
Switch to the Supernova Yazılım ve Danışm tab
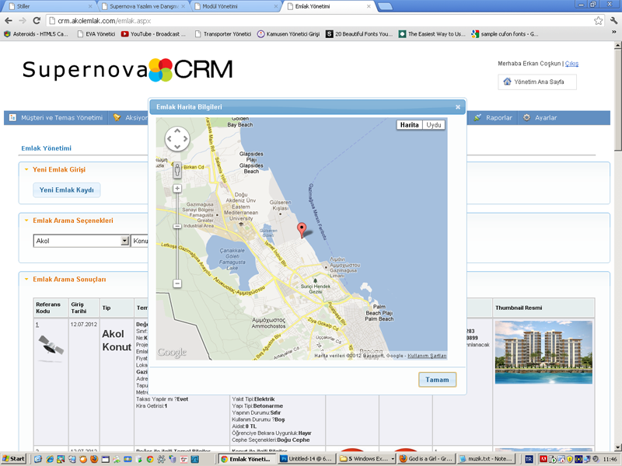(144, 6)
